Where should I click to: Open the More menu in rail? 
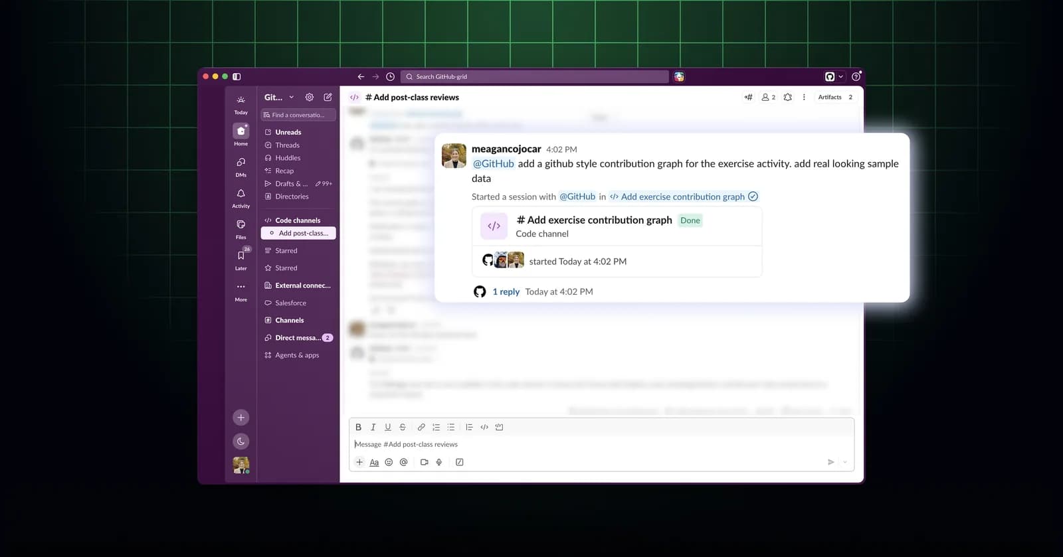click(241, 291)
